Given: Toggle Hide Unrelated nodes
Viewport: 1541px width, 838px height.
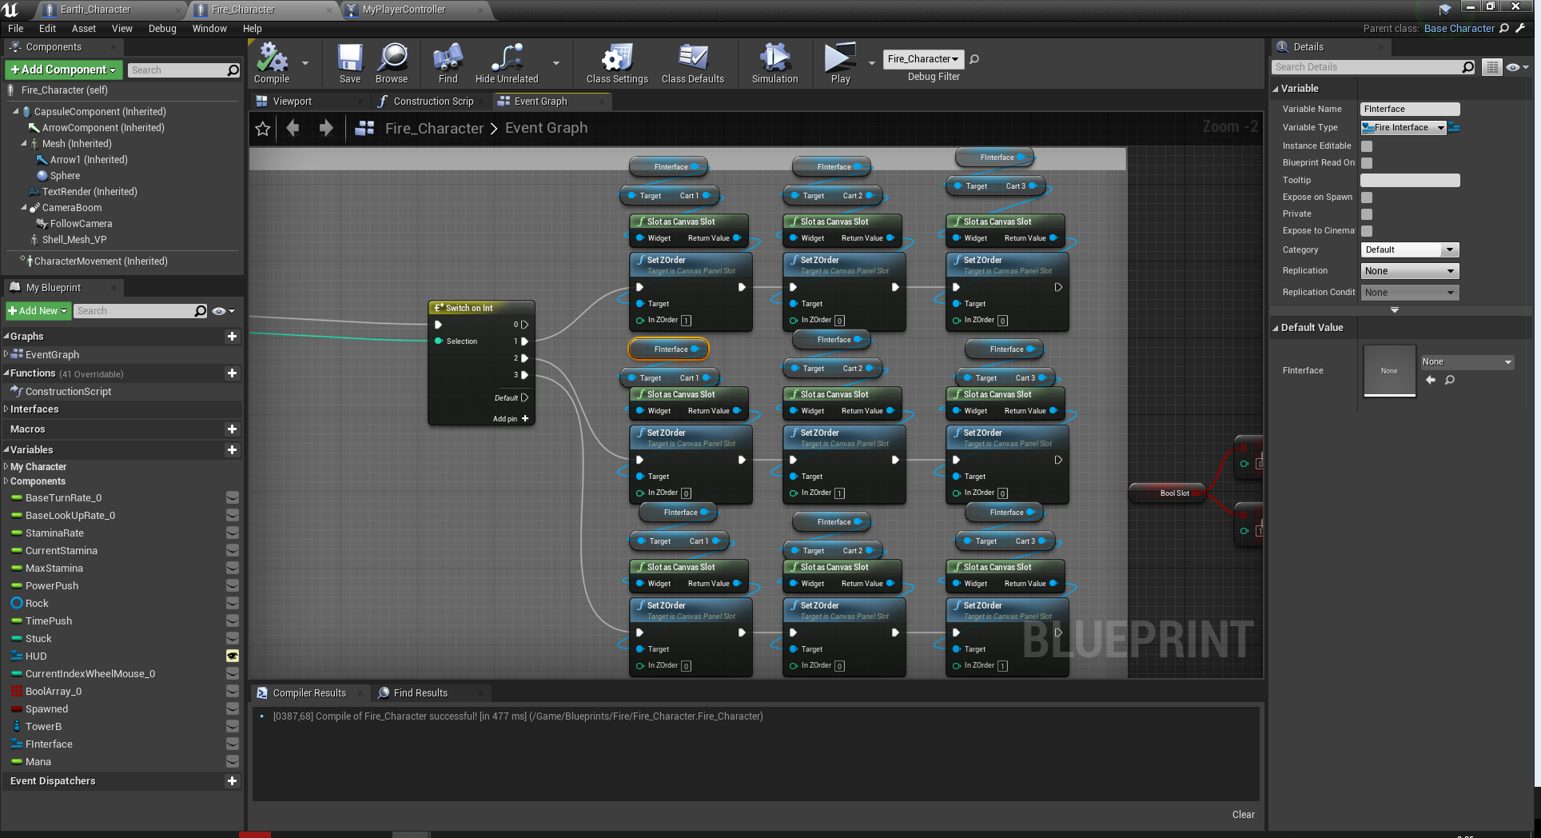Looking at the screenshot, I should pyautogui.click(x=507, y=63).
